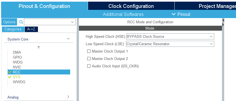Switch to the Clock Configuration tab
This screenshot has height=101, width=236.
(131, 6)
